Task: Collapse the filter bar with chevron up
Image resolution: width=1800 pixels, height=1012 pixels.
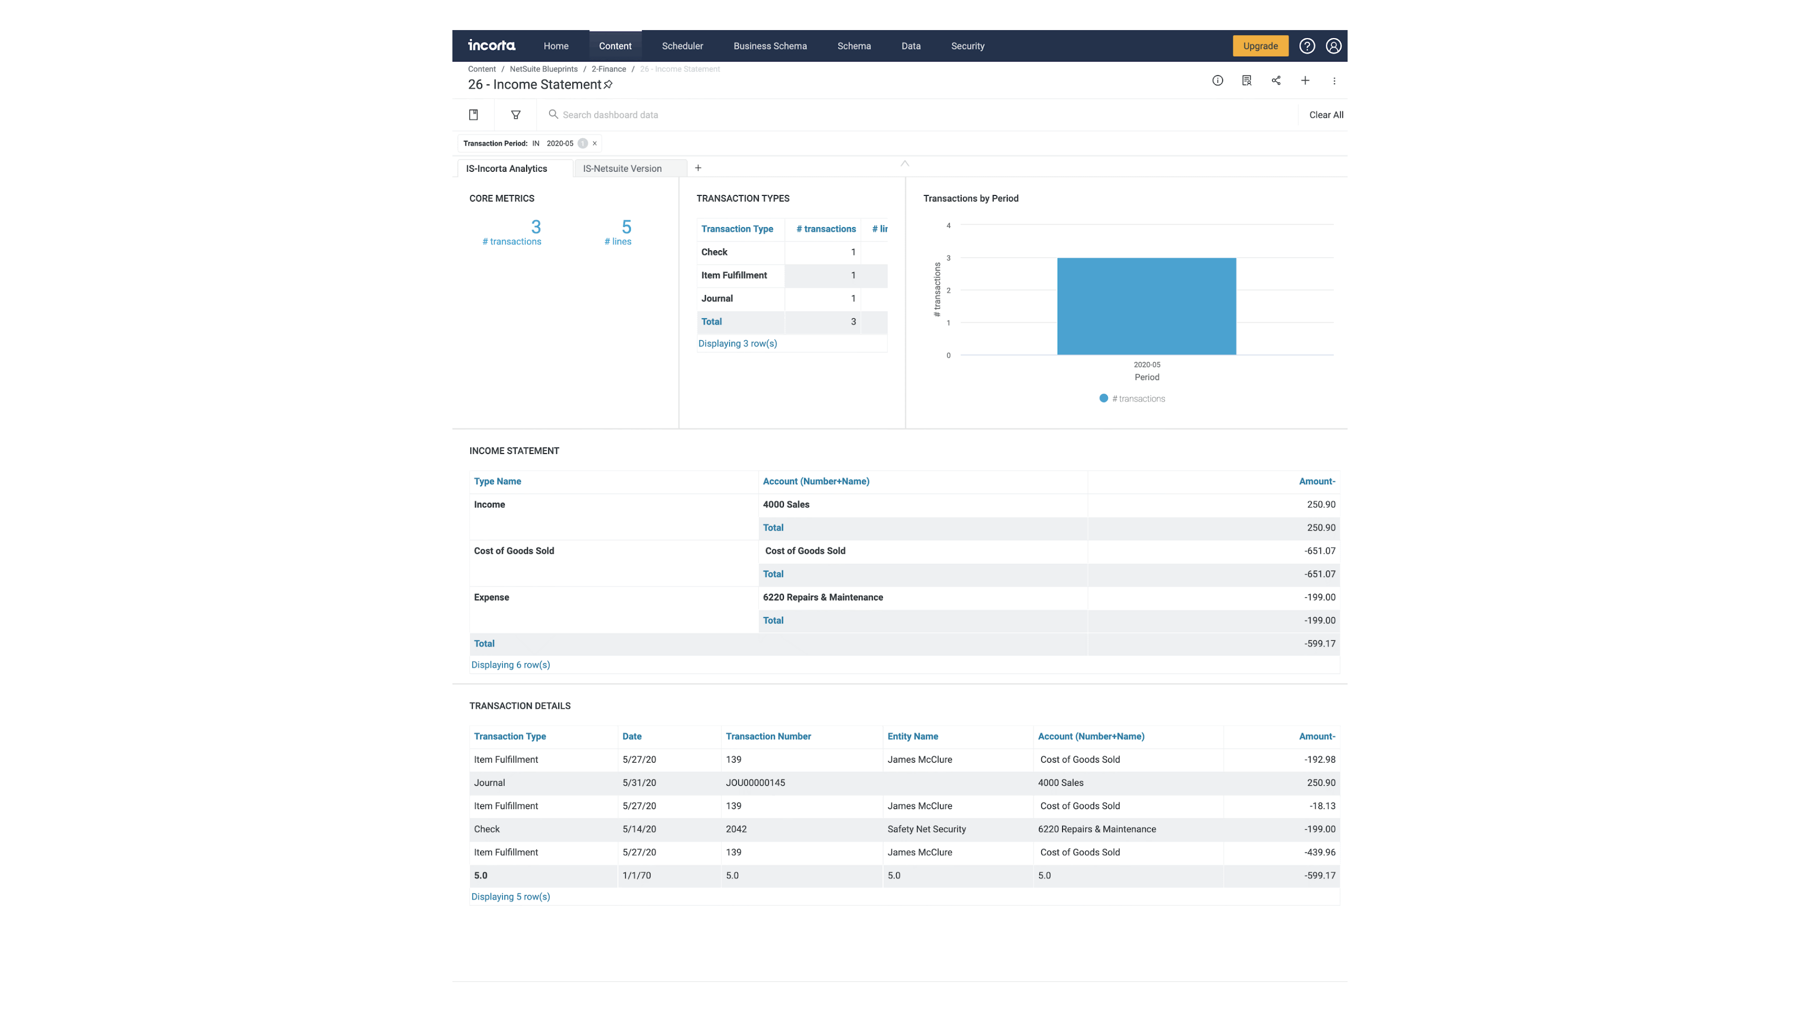Action: [904, 163]
